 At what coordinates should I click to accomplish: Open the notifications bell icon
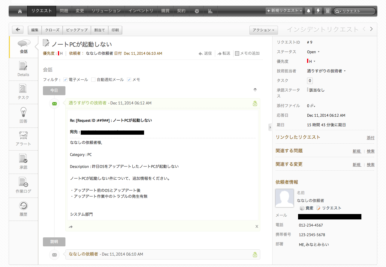click(308, 11)
